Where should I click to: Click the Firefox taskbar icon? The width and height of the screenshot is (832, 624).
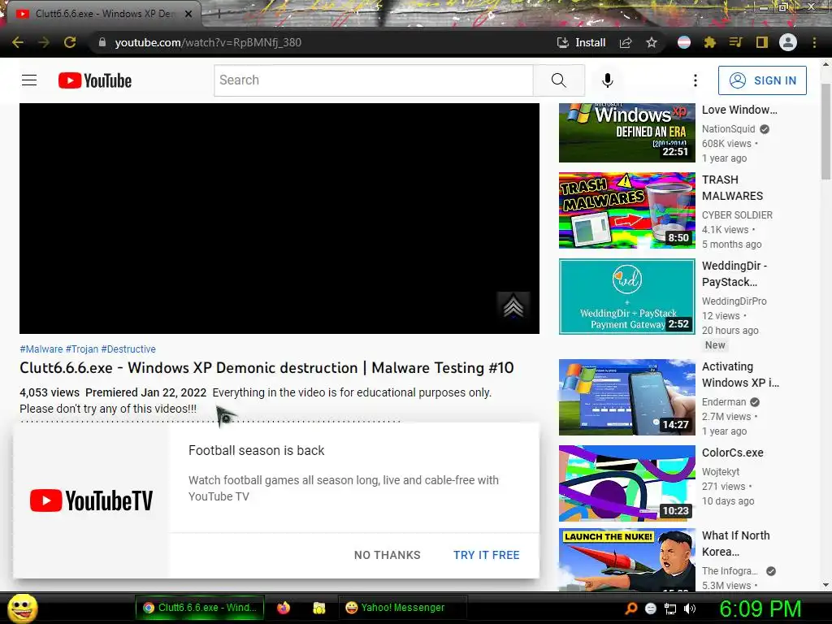tap(284, 608)
